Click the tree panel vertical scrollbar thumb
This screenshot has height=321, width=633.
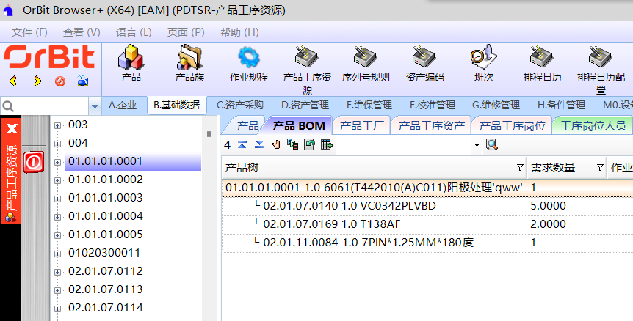click(x=209, y=133)
